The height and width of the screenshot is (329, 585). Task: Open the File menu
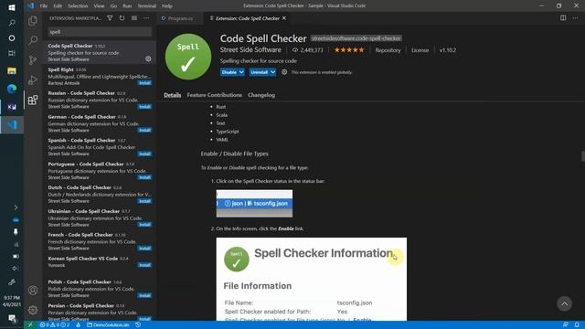coord(44,5)
